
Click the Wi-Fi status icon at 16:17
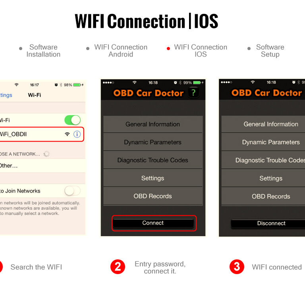[x=17, y=85]
